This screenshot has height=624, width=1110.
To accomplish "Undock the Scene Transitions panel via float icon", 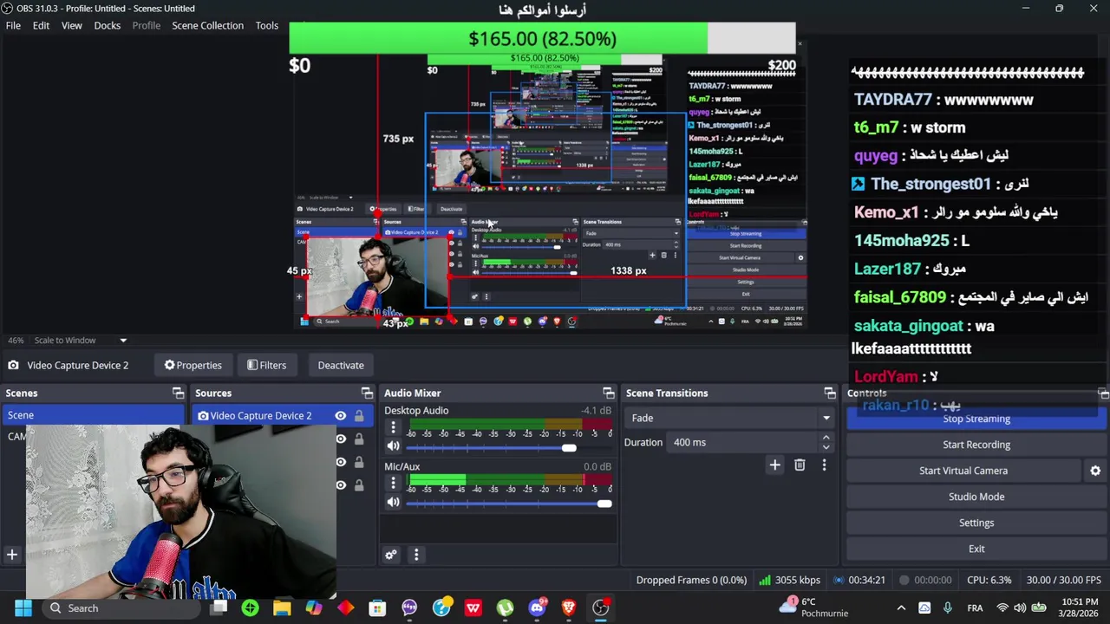I will click(830, 393).
